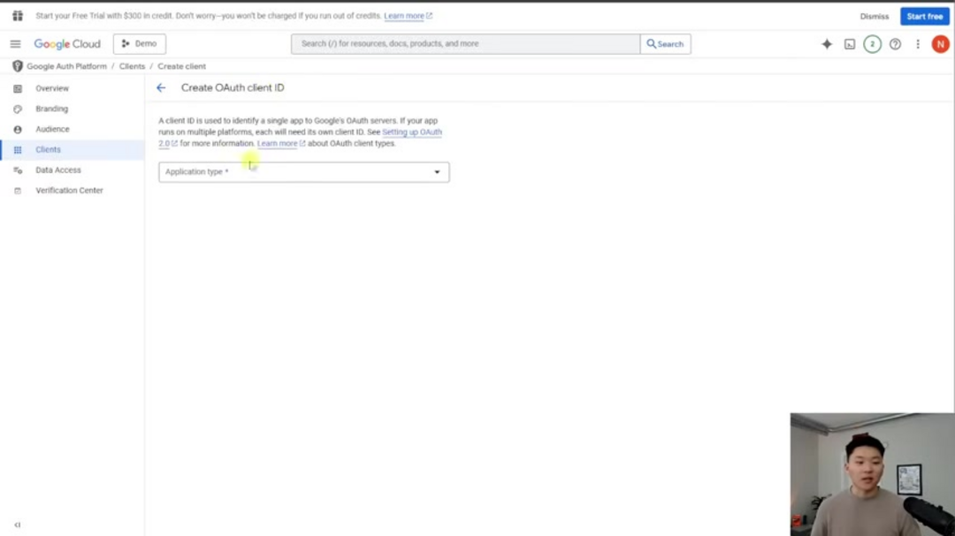955x536 pixels.
Task: Open the Setting up OAuth 2.0 link
Action: [x=411, y=132]
